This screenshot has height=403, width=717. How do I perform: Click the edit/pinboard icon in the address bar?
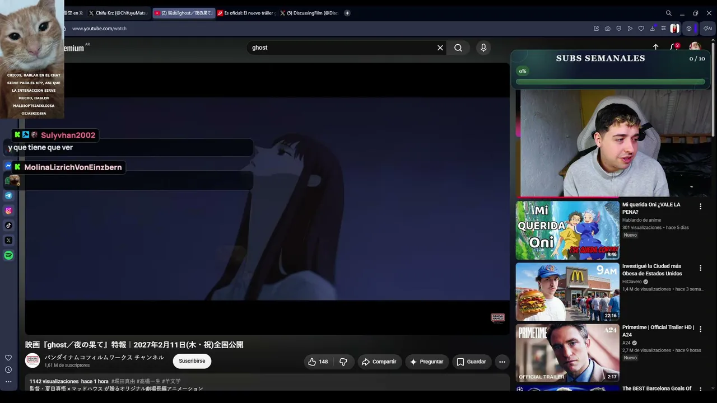tap(597, 29)
